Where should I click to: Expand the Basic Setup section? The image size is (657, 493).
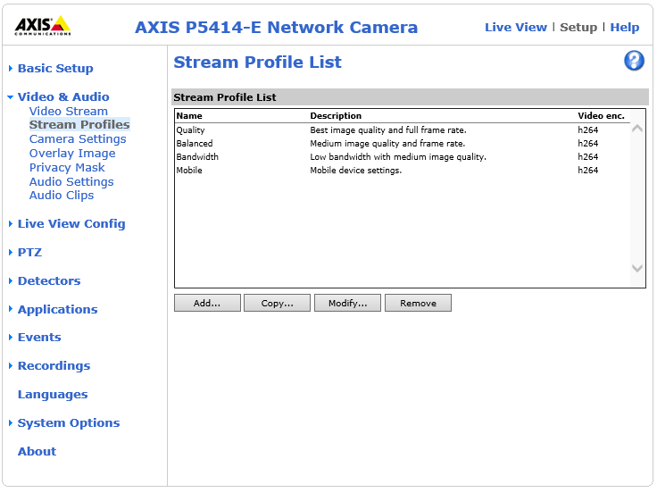[x=55, y=69]
